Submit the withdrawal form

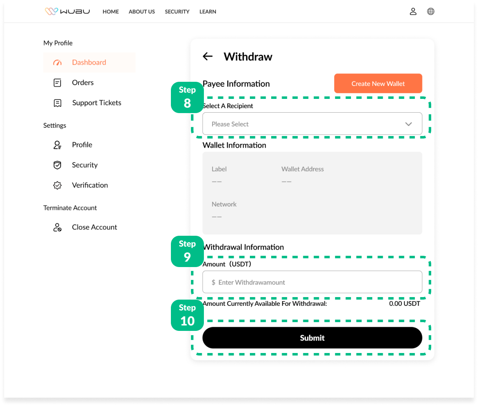point(312,338)
